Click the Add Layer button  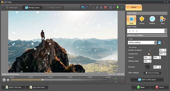12,8
